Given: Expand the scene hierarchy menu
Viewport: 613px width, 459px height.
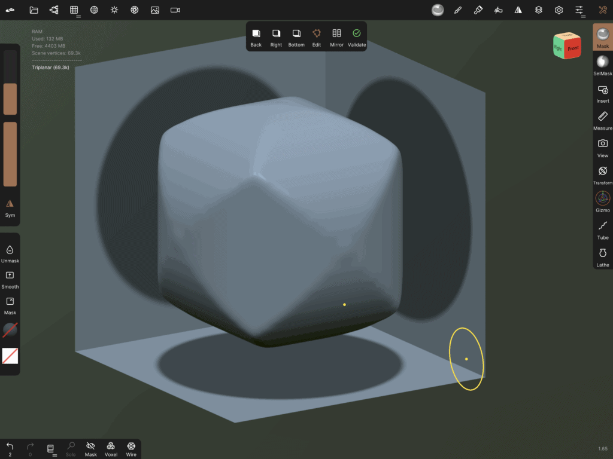Looking at the screenshot, I should point(54,10).
